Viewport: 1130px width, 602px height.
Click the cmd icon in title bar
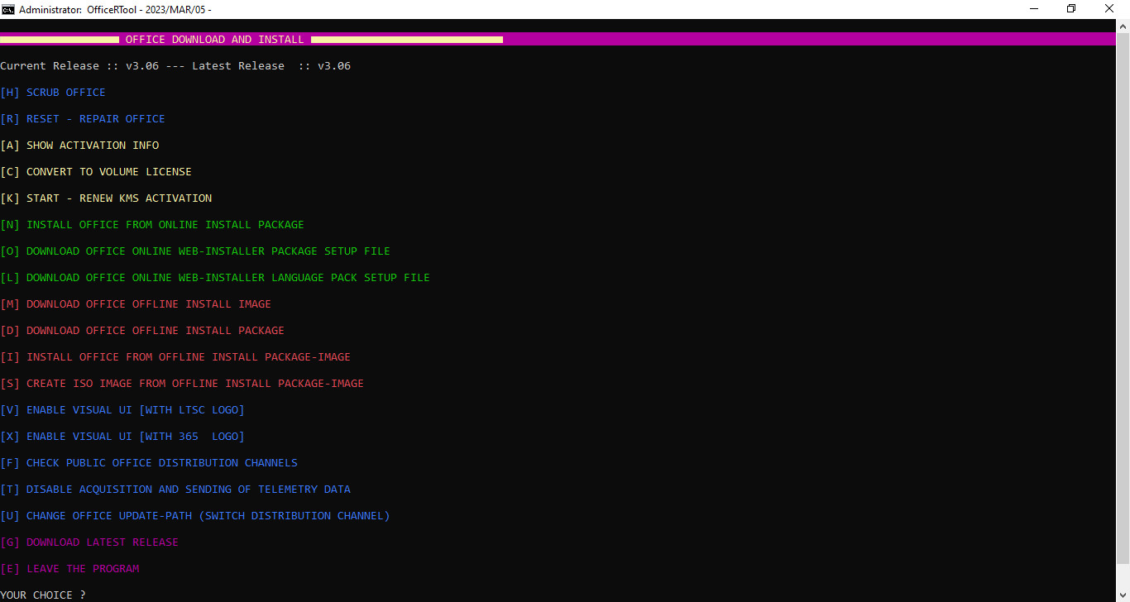[7, 9]
